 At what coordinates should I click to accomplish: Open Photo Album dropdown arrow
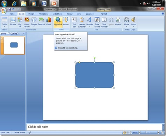tap(30, 27)
